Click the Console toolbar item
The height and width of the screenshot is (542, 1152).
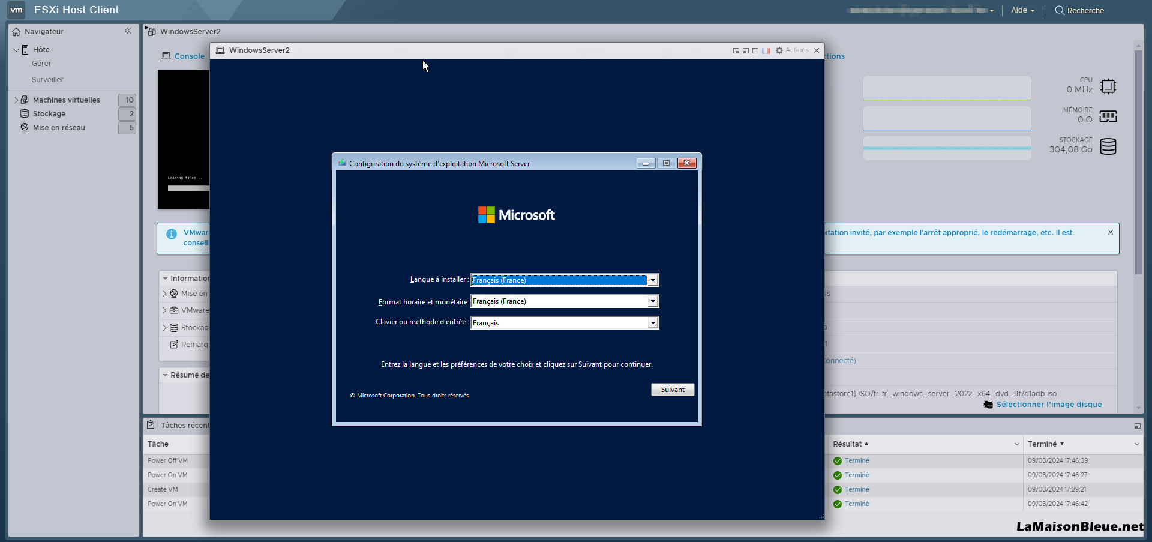[x=183, y=56]
